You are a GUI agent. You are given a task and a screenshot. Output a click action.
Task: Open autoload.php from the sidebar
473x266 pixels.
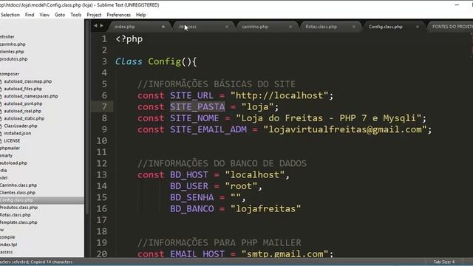tap(13, 163)
